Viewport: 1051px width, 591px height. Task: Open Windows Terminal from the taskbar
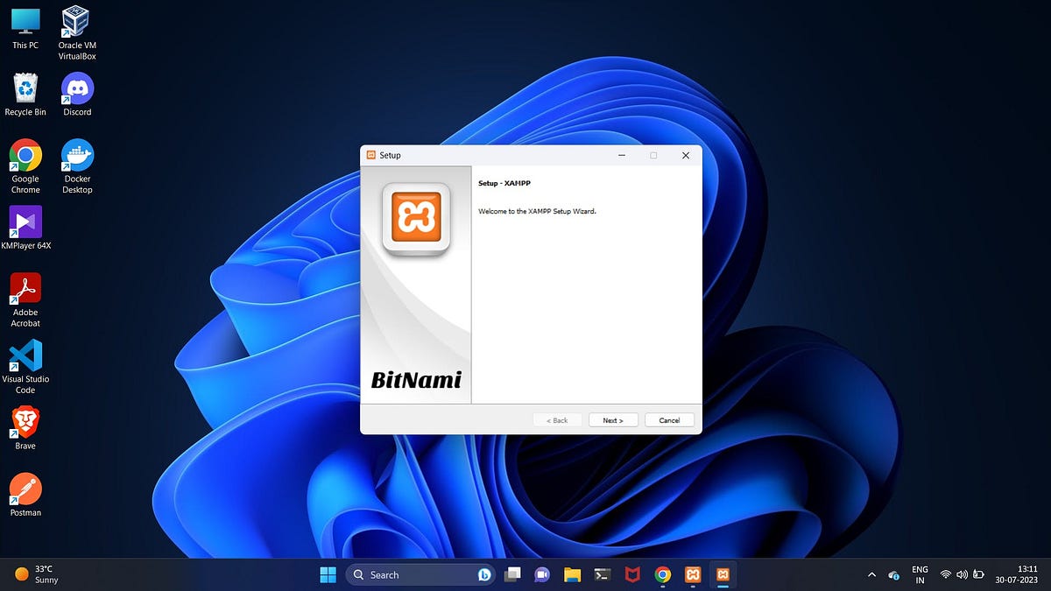point(603,574)
